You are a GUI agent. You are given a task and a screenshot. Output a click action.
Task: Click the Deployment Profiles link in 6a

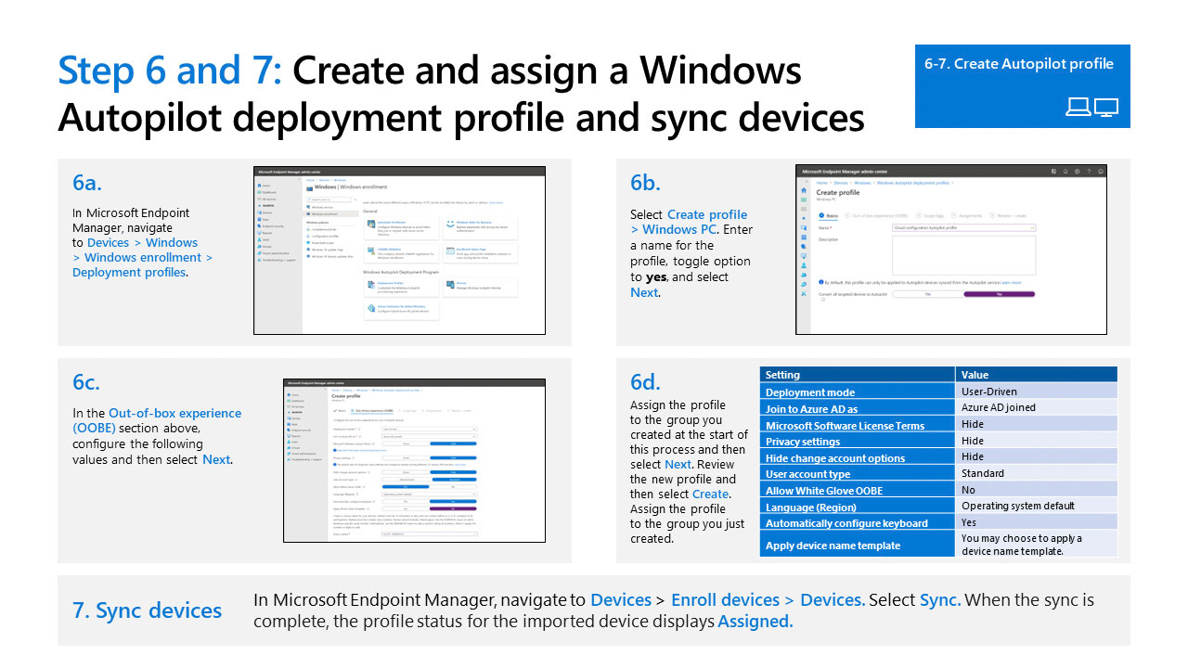coord(391,283)
